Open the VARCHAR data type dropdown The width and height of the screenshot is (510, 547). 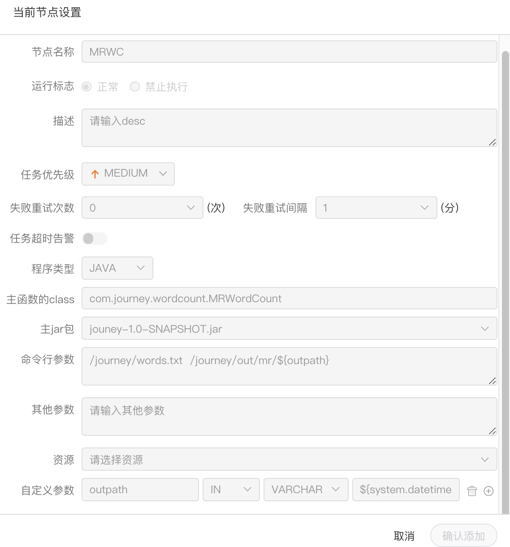click(306, 490)
